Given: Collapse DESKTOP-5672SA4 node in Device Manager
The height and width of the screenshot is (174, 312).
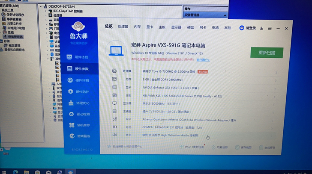Looking at the screenshot, I should 41,6.
